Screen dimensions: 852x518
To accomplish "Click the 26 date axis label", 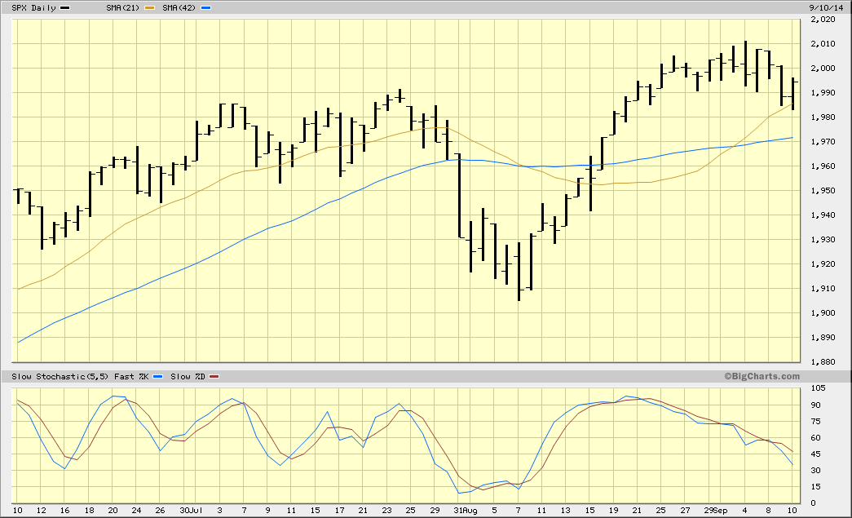I will coord(161,511).
